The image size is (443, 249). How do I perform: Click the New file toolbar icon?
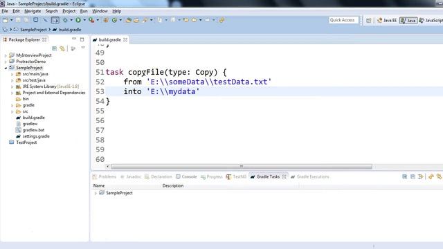pos(6,20)
